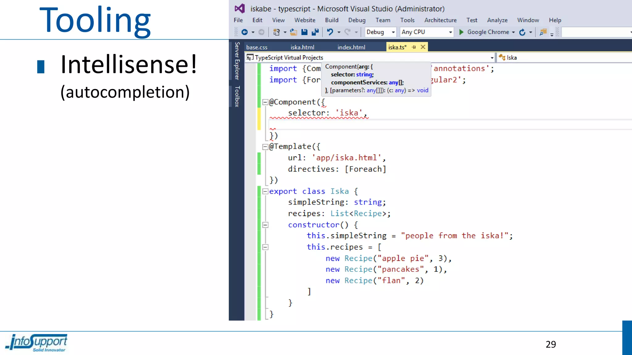Switch to the base.css tab
The image size is (632, 355).
pos(257,47)
